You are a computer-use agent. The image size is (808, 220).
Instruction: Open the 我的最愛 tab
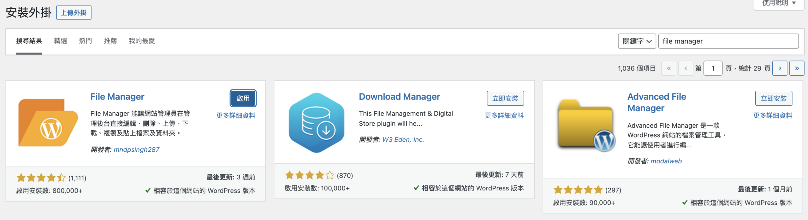click(142, 41)
